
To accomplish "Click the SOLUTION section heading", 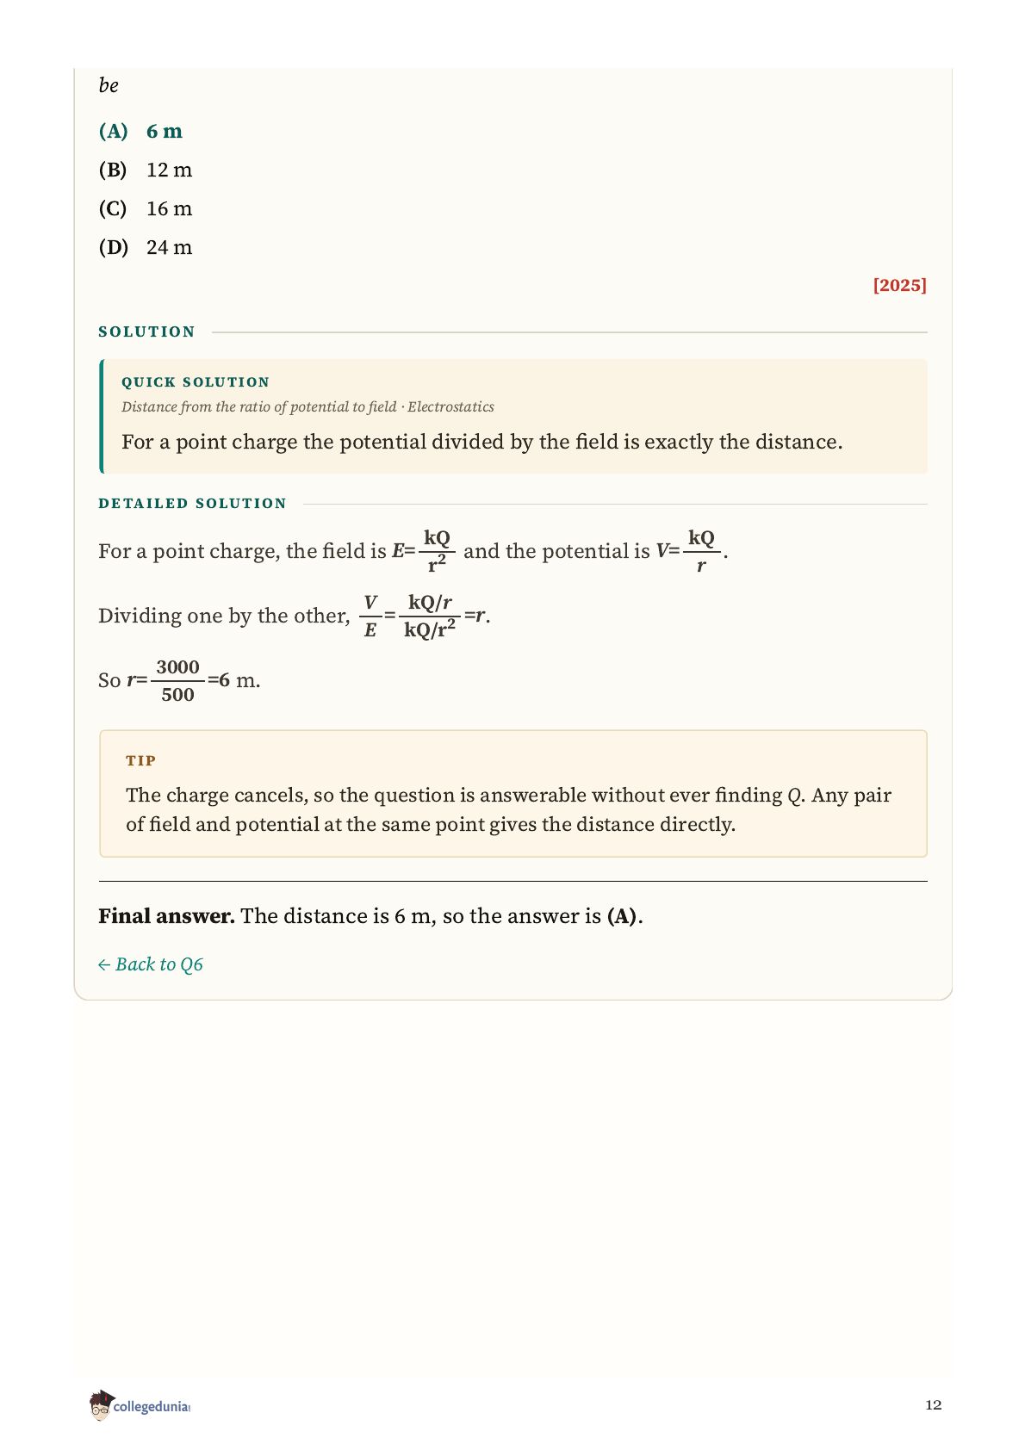I will pos(146,332).
